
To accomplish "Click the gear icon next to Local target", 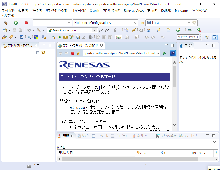I will [x=194, y=23].
